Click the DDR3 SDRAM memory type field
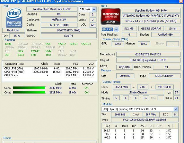 pos(164,76)
